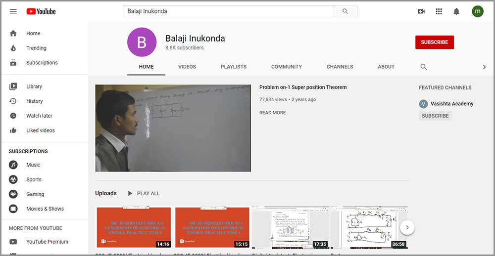Image resolution: width=495 pixels, height=256 pixels.
Task: Show more uploads with the next arrow
Action: pos(407,227)
